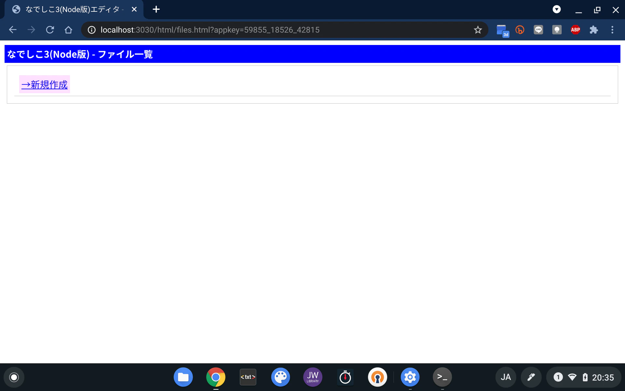Viewport: 625px width, 391px height.
Task: Open system tray showing 20:35
Action: (x=584, y=377)
